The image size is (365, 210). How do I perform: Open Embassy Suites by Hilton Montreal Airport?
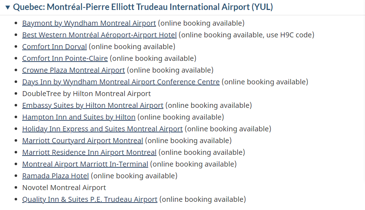click(x=92, y=105)
